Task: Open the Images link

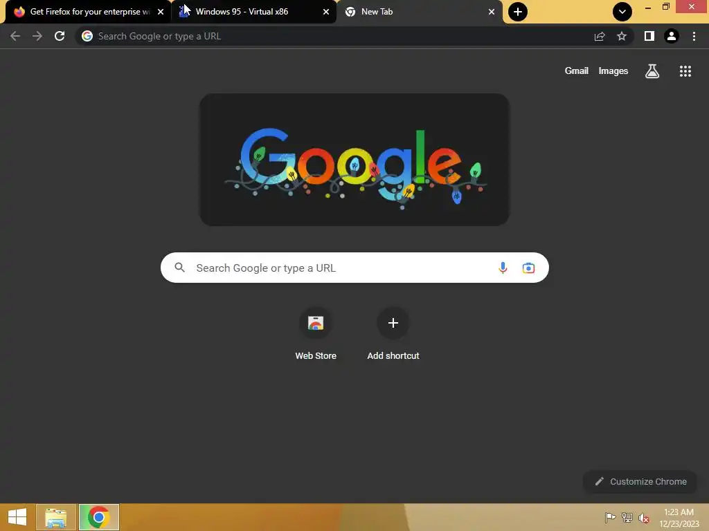Action: click(613, 71)
